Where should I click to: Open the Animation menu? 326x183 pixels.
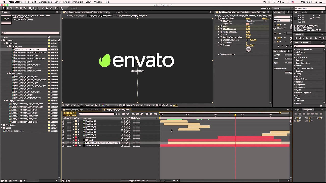coord(77,2)
